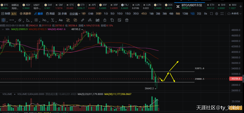
Task: Toggle the 主力 indicator badge
Action: (x=13, y=14)
